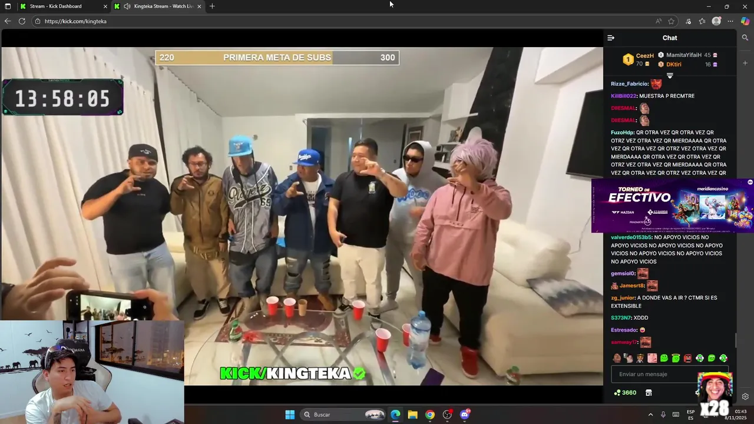Open Discord from taskbar
The width and height of the screenshot is (754, 424).
tap(465, 415)
